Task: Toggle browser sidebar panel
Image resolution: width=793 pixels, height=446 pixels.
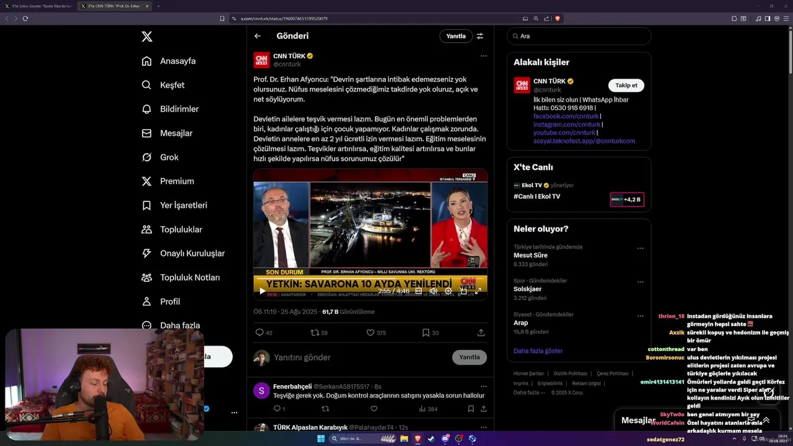Action: pos(768,19)
